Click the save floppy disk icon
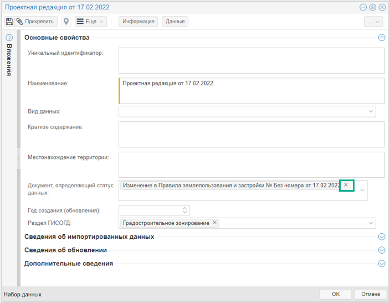 pos(9,22)
